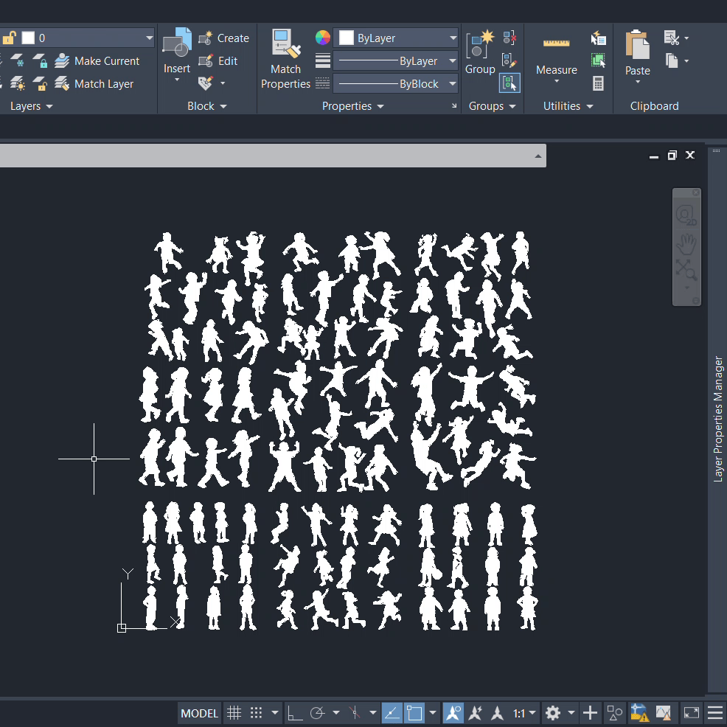The height and width of the screenshot is (727, 727).
Task: Open the ByBlock lineweight dropdown
Action: [x=397, y=84]
